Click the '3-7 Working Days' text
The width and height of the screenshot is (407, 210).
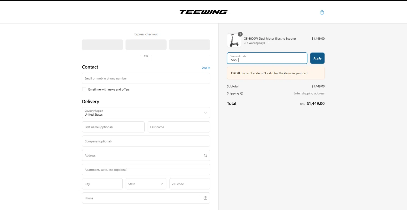tap(255, 43)
